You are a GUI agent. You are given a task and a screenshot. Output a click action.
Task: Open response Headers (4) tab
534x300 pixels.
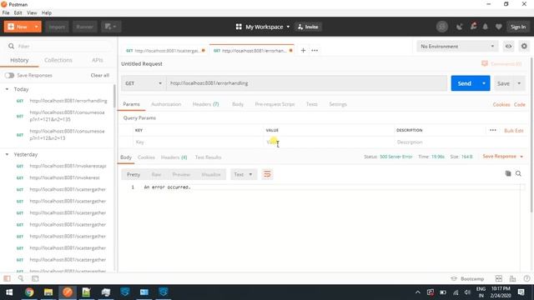coord(174,157)
